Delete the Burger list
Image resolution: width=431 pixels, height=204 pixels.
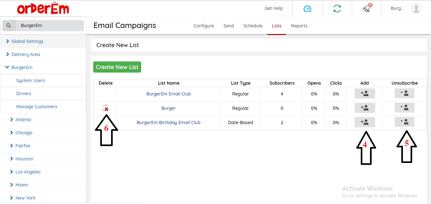pos(105,108)
